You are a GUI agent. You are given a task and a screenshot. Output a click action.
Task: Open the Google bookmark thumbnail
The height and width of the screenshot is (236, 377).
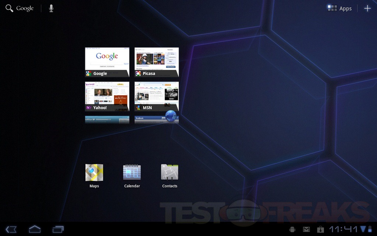[x=107, y=62]
